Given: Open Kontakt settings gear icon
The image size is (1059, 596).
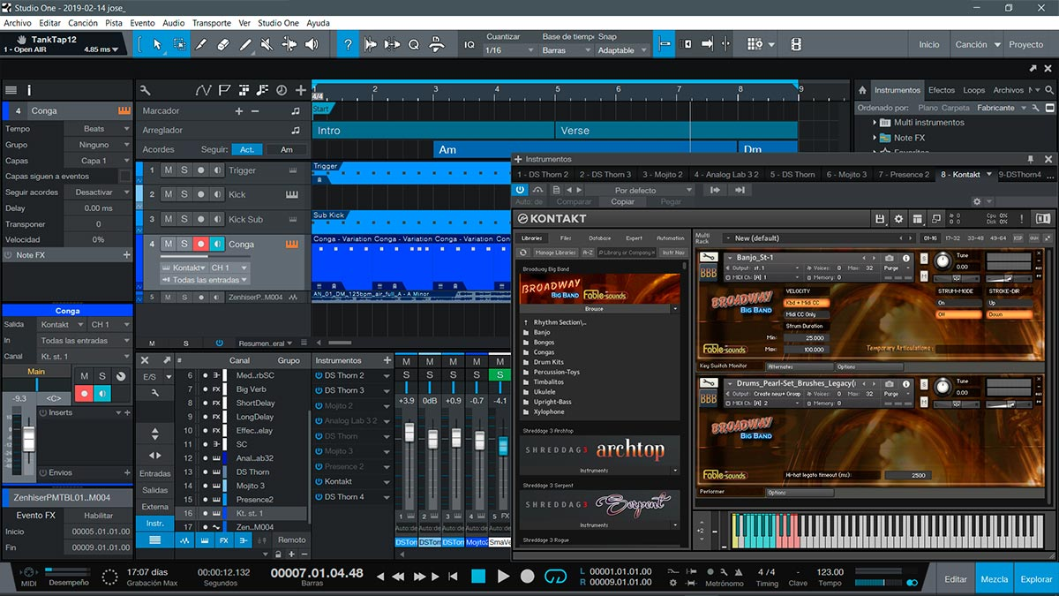Looking at the screenshot, I should (898, 219).
